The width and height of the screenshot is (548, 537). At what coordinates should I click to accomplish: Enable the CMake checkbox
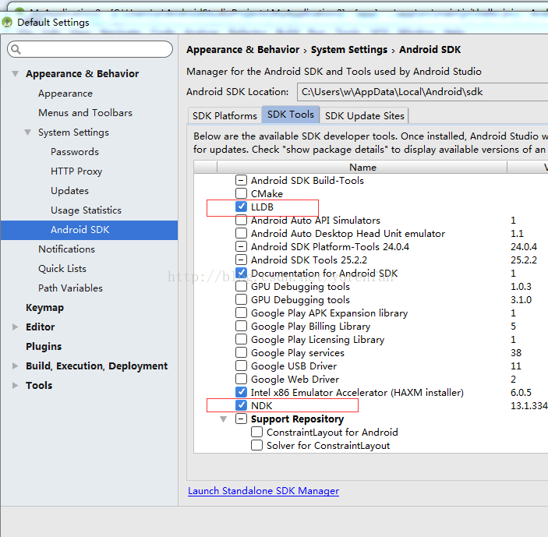pos(241,194)
